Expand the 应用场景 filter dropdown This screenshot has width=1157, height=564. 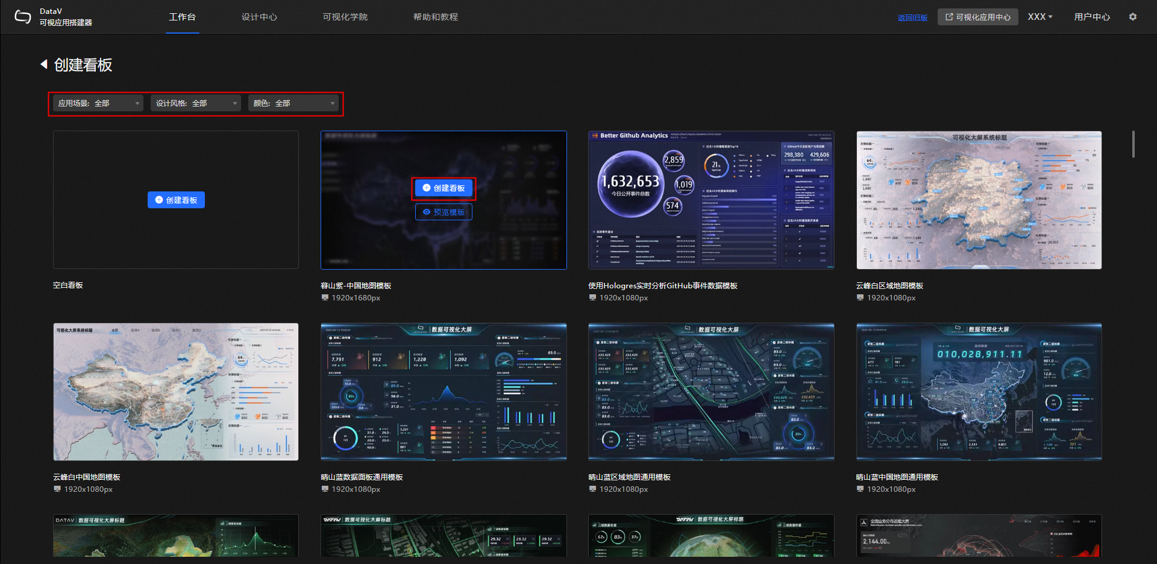click(98, 104)
